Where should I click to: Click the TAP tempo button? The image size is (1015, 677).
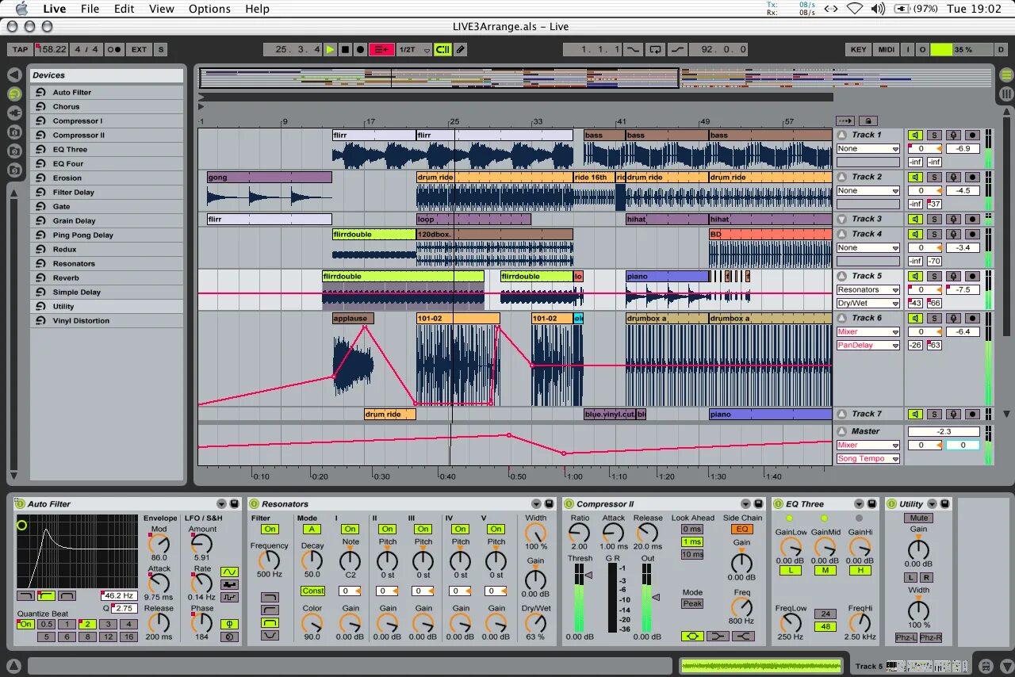[20, 49]
